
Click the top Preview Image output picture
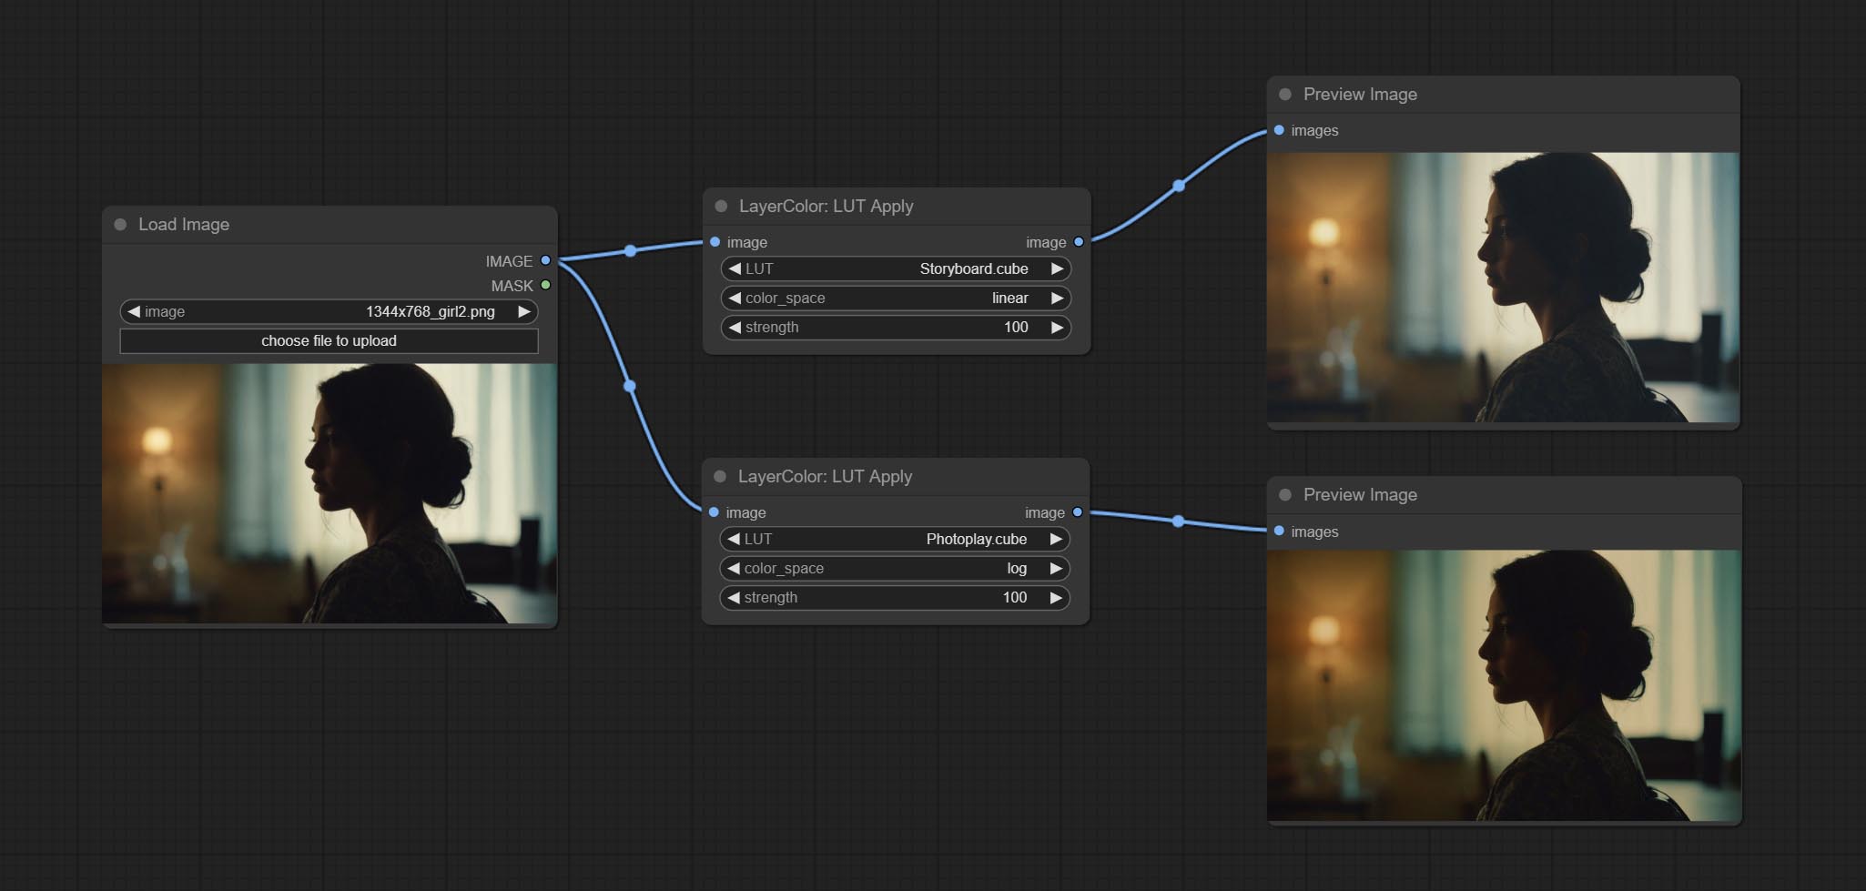coord(1503,287)
